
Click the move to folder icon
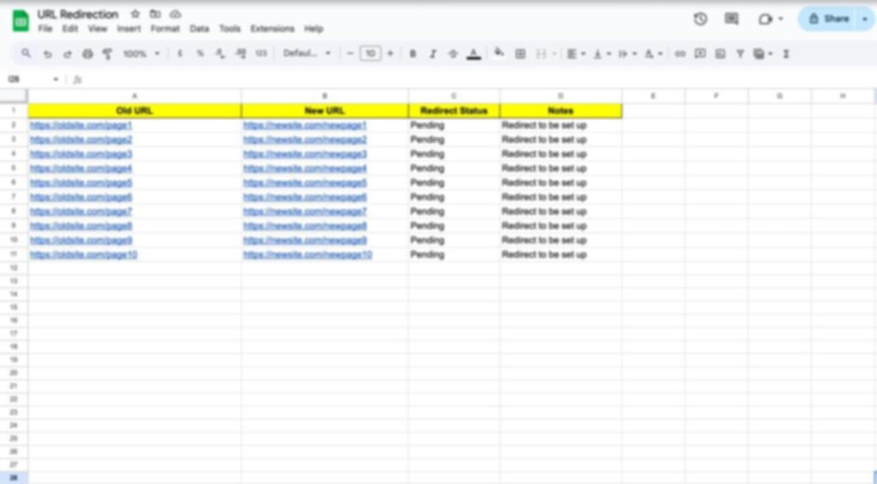156,14
